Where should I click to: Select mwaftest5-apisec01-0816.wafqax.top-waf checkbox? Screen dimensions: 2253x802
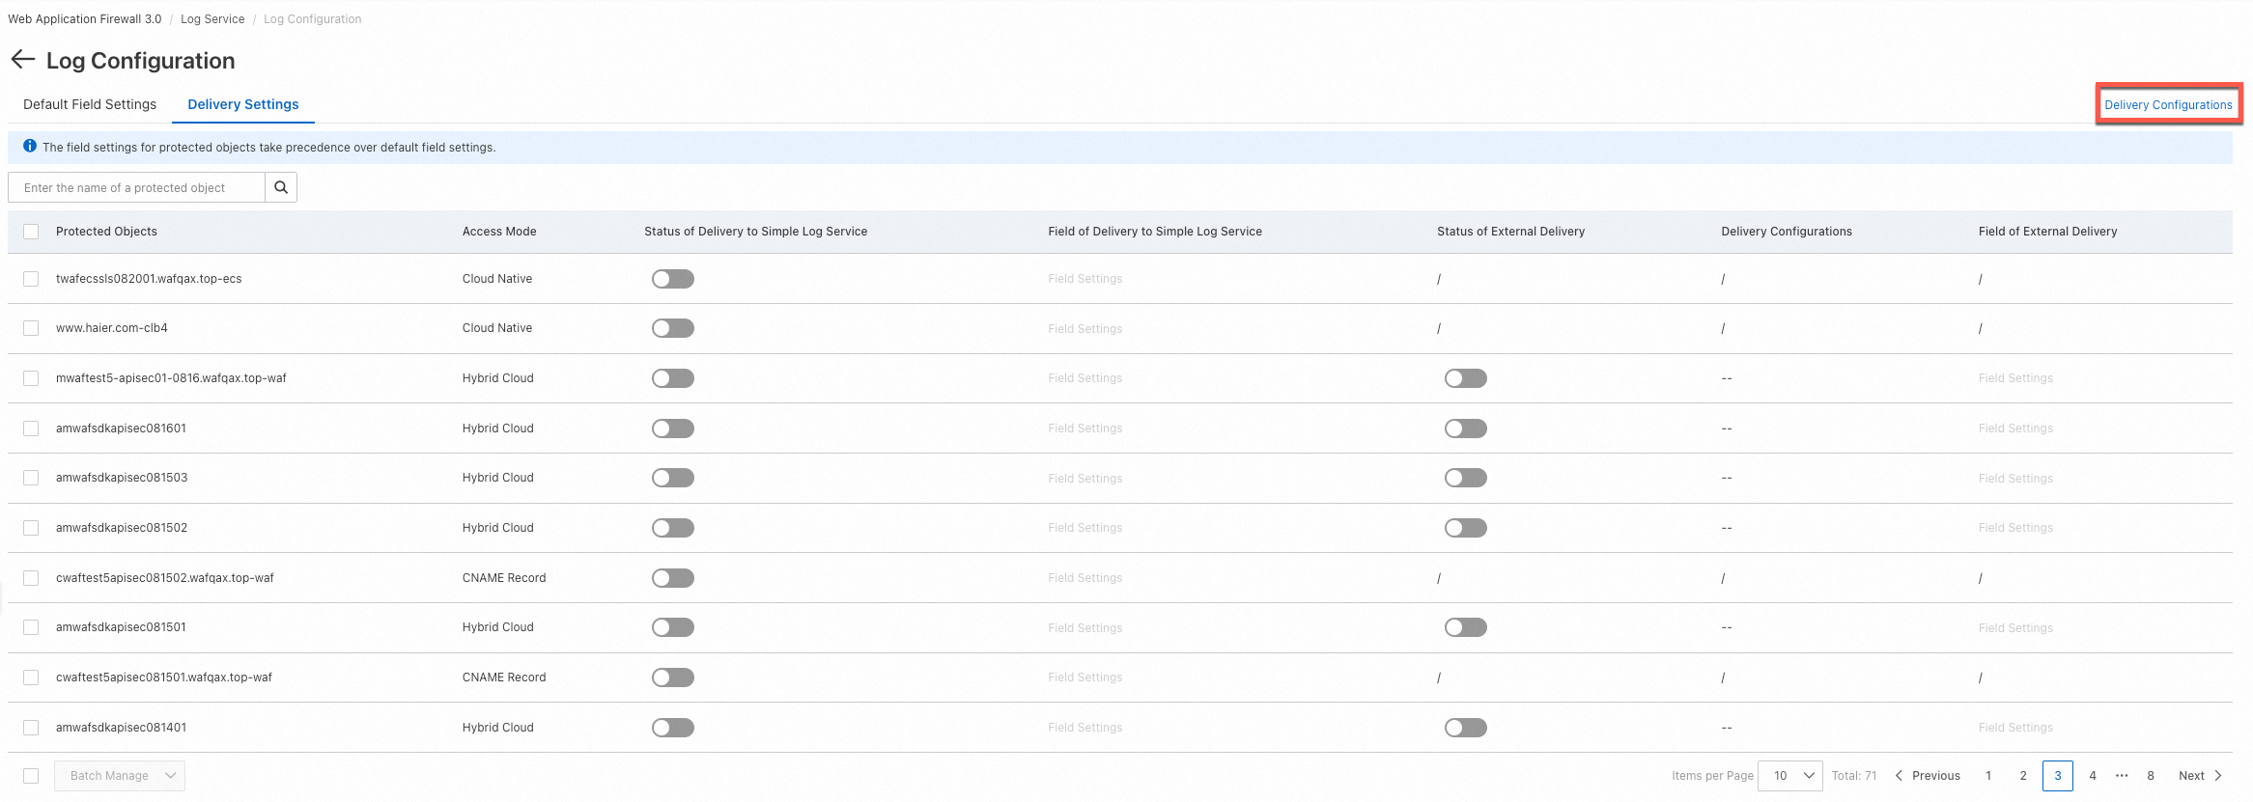(x=31, y=378)
